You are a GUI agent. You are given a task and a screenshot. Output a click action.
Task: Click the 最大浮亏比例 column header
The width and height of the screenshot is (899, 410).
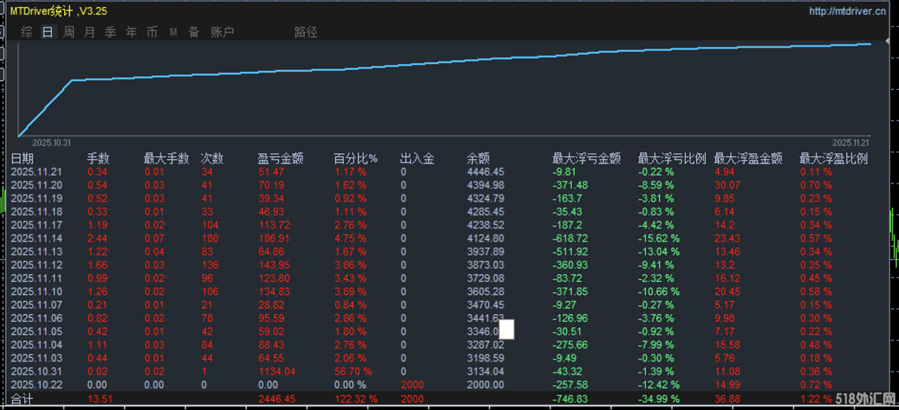pyautogui.click(x=672, y=158)
